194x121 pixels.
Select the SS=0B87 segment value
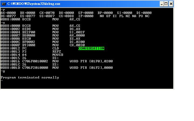coord(47,16)
